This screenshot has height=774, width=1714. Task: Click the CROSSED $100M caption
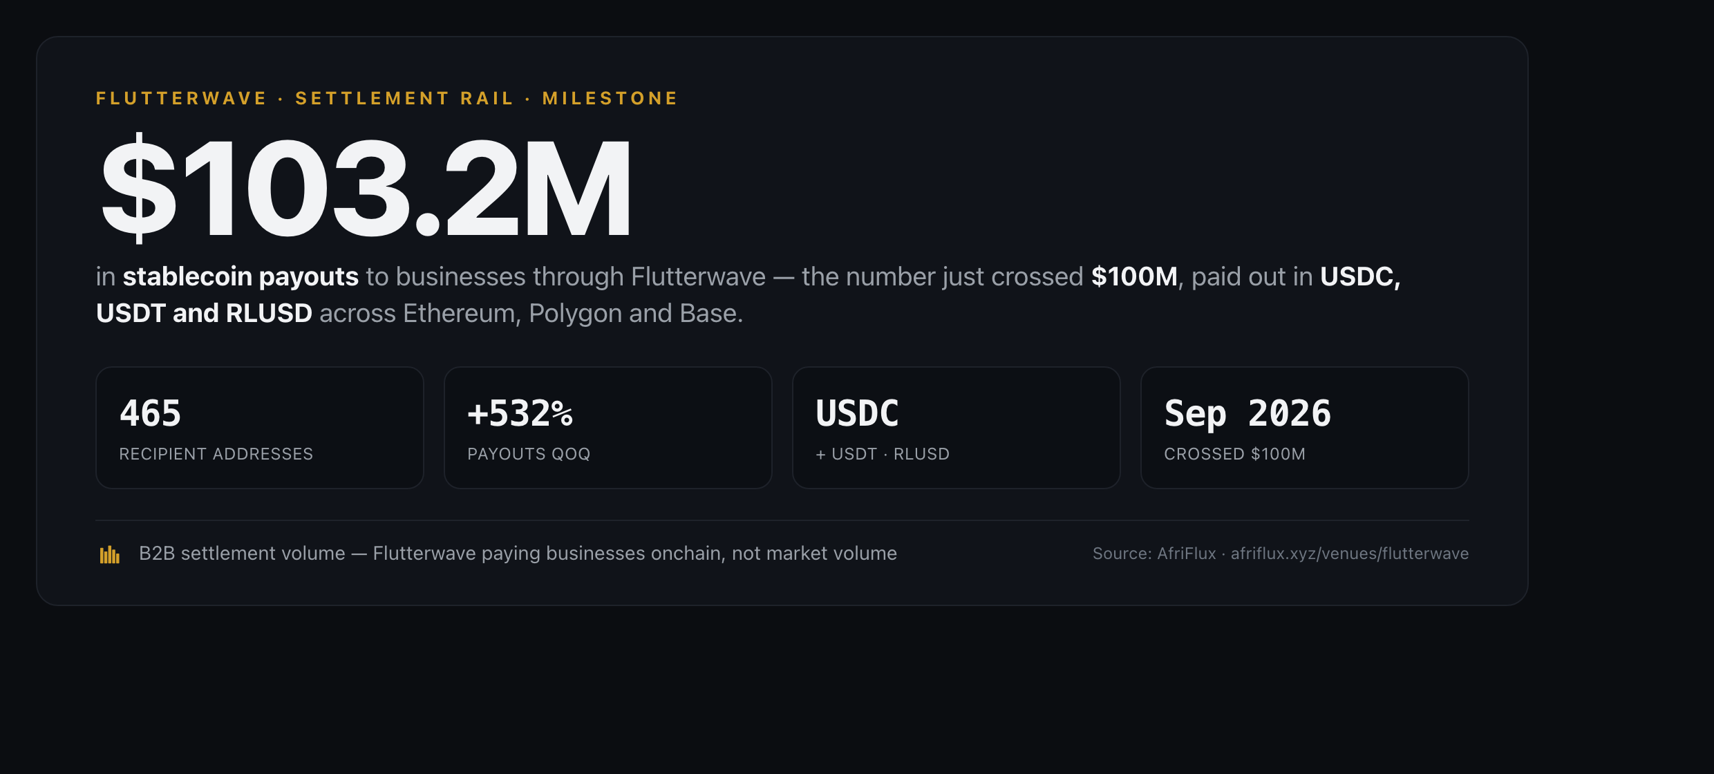tap(1234, 454)
